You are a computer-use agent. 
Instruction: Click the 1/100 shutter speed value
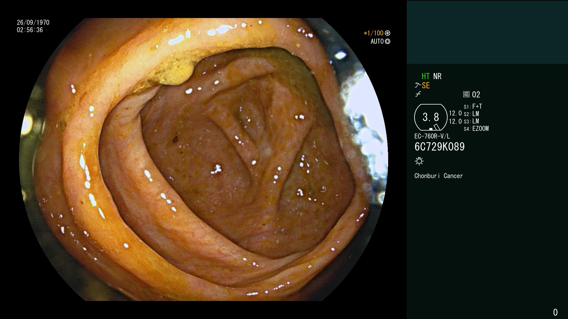[x=373, y=33]
